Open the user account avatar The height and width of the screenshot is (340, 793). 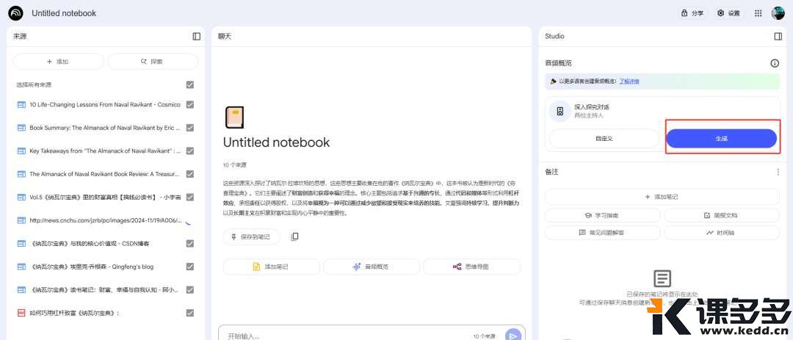pos(778,13)
